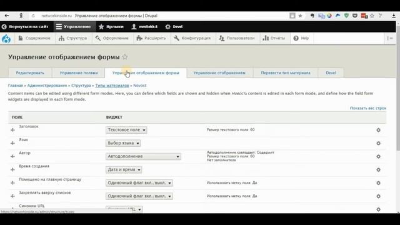Open the Ярлыки shortcuts menu

click(111, 27)
